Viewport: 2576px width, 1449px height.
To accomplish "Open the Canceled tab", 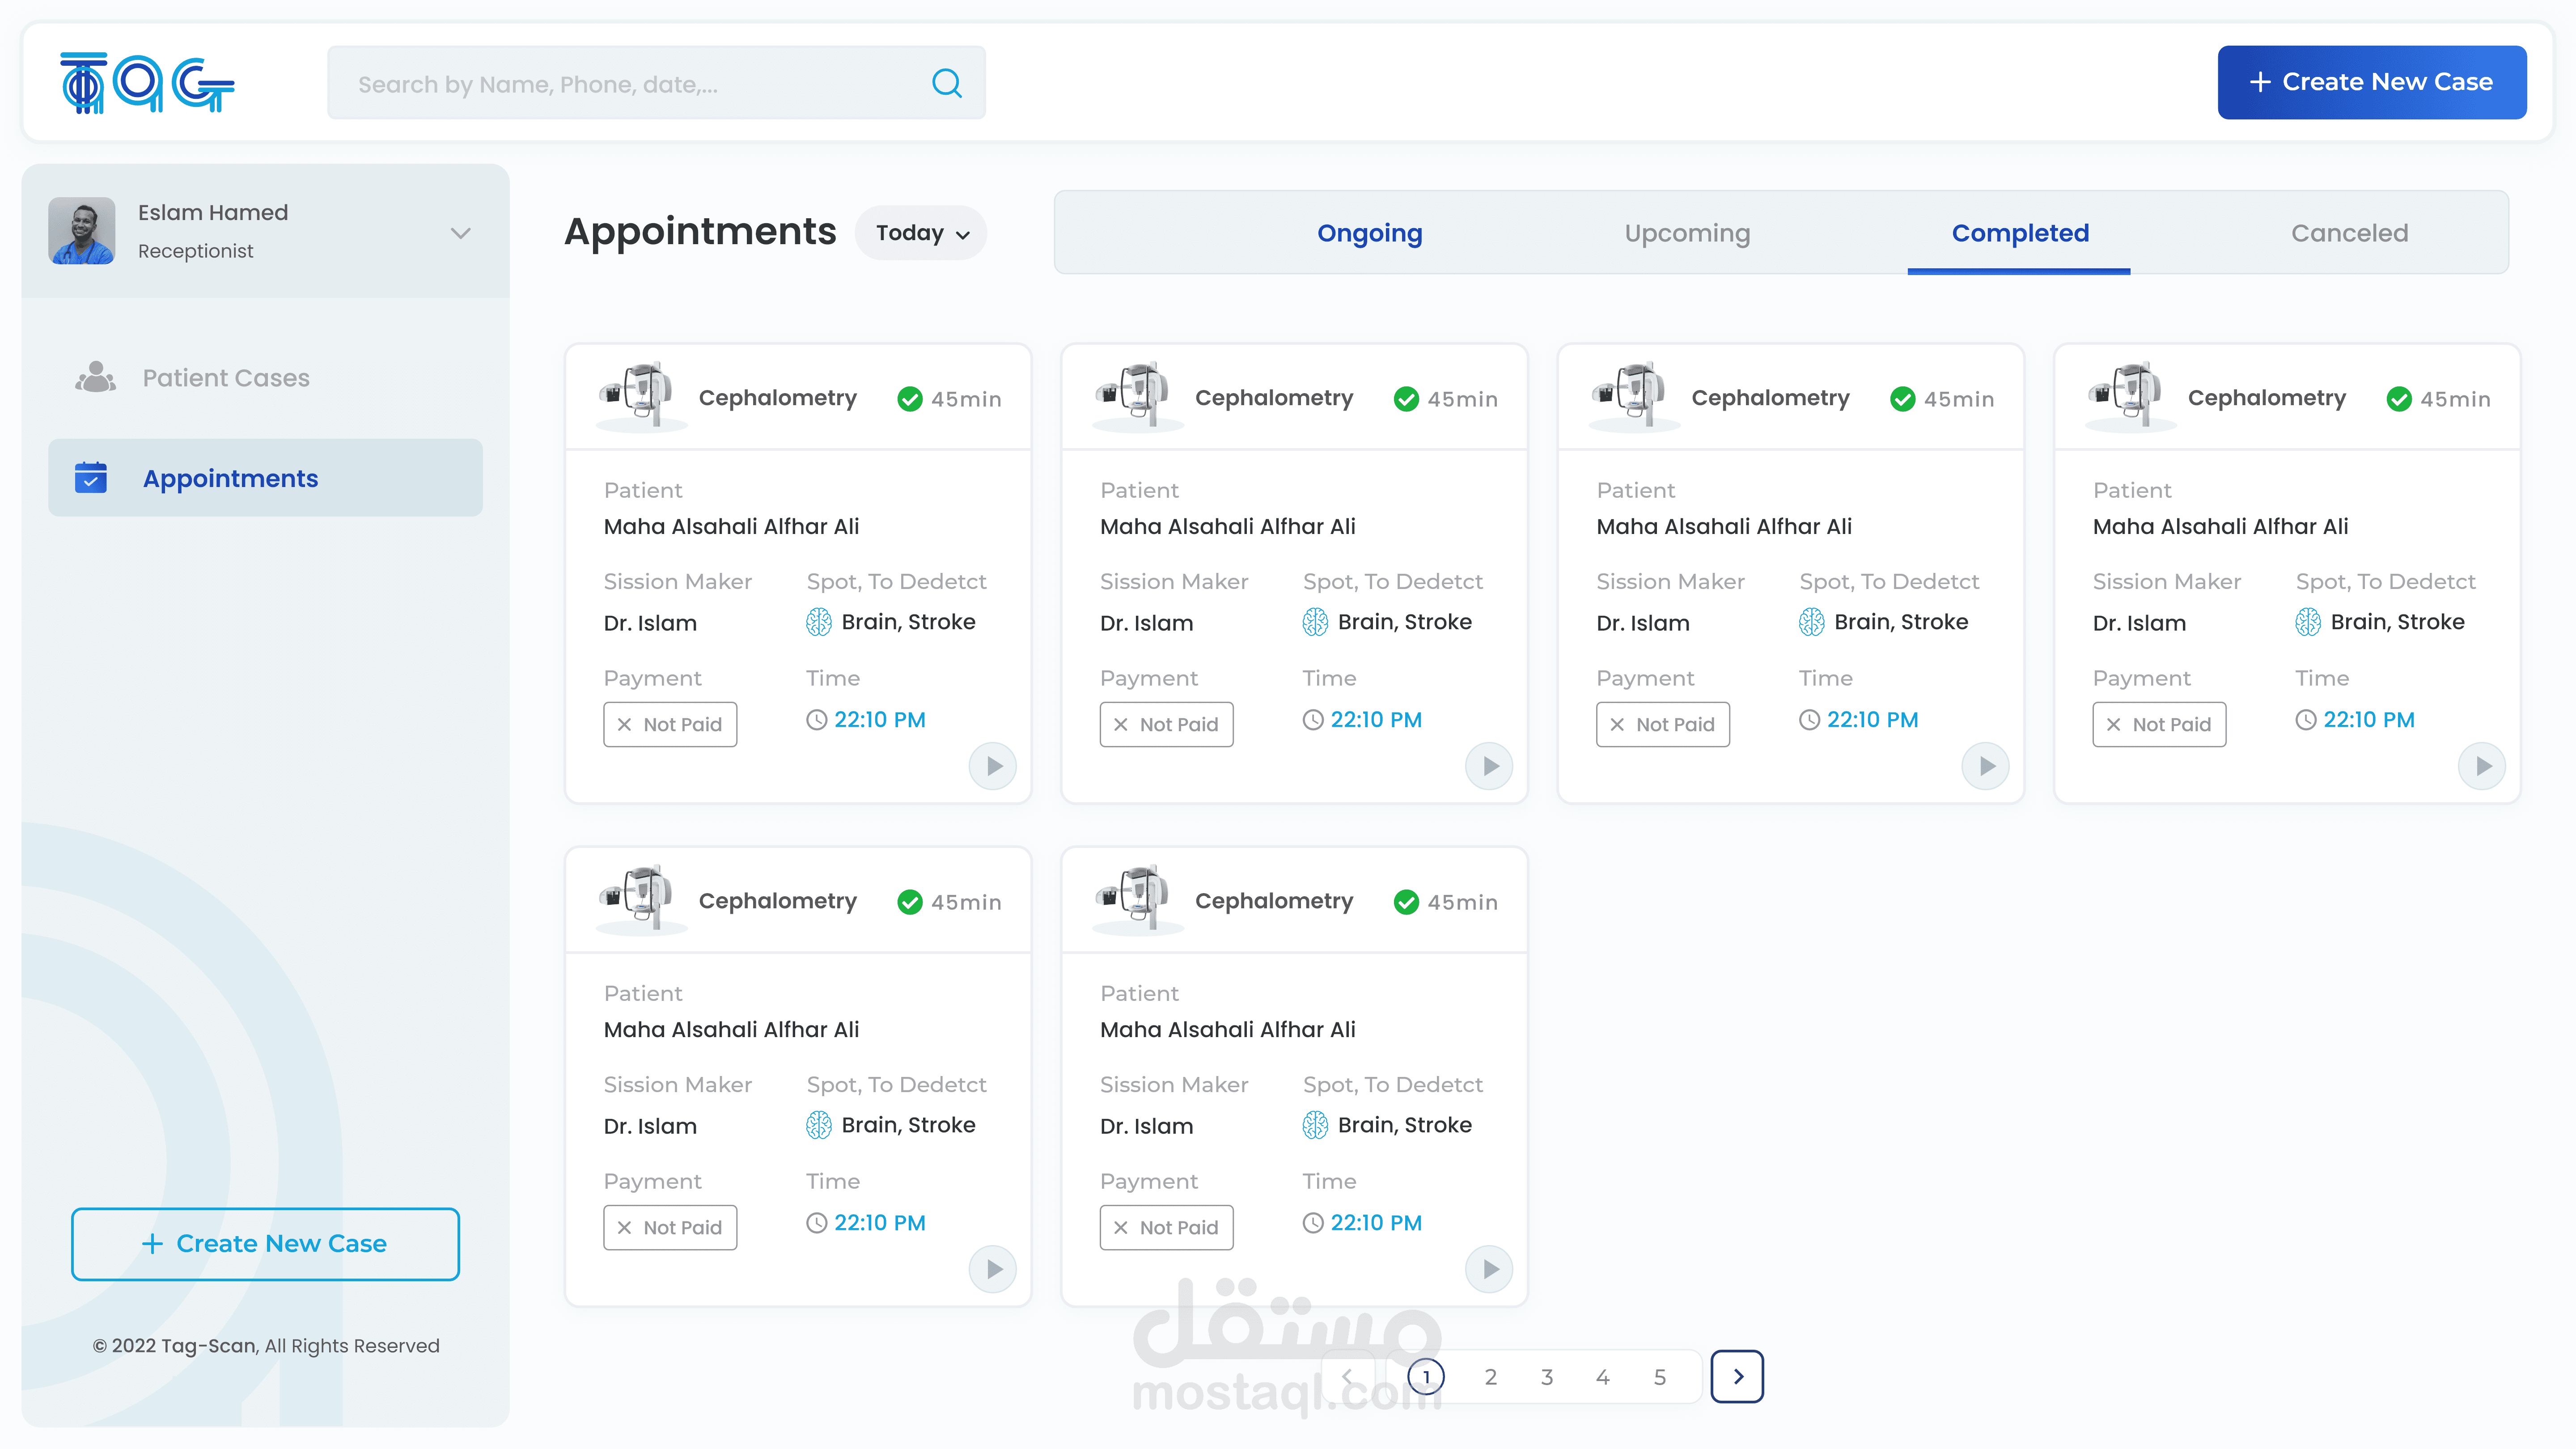I will 2349,233.
